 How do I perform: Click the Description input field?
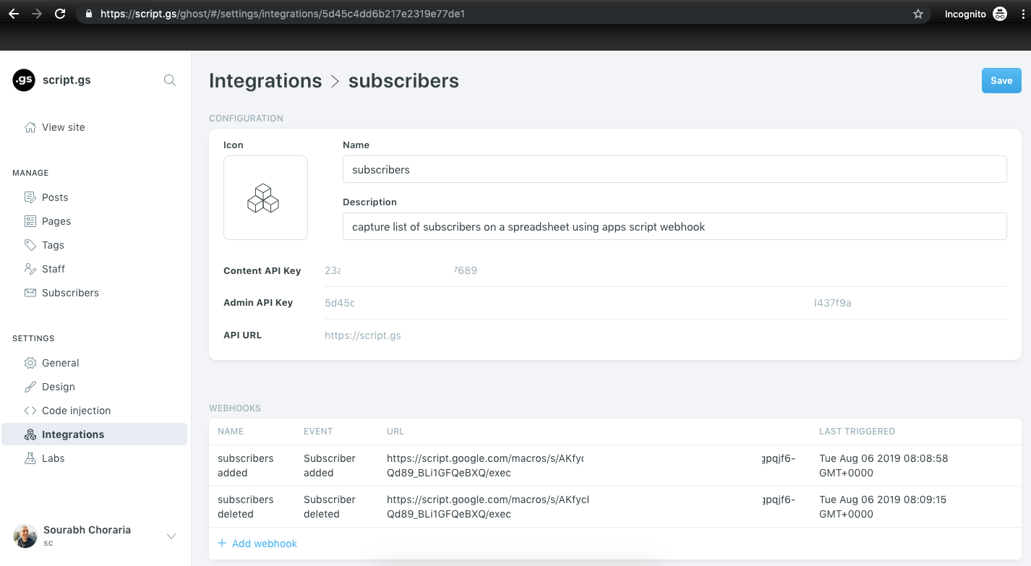675,226
